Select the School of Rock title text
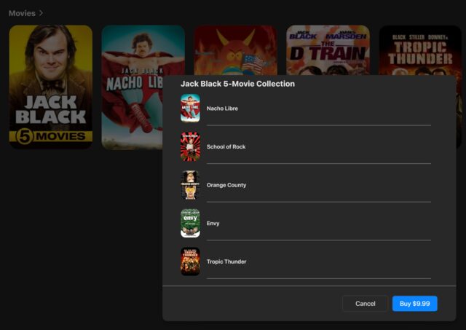The height and width of the screenshot is (330, 466). pos(226,147)
